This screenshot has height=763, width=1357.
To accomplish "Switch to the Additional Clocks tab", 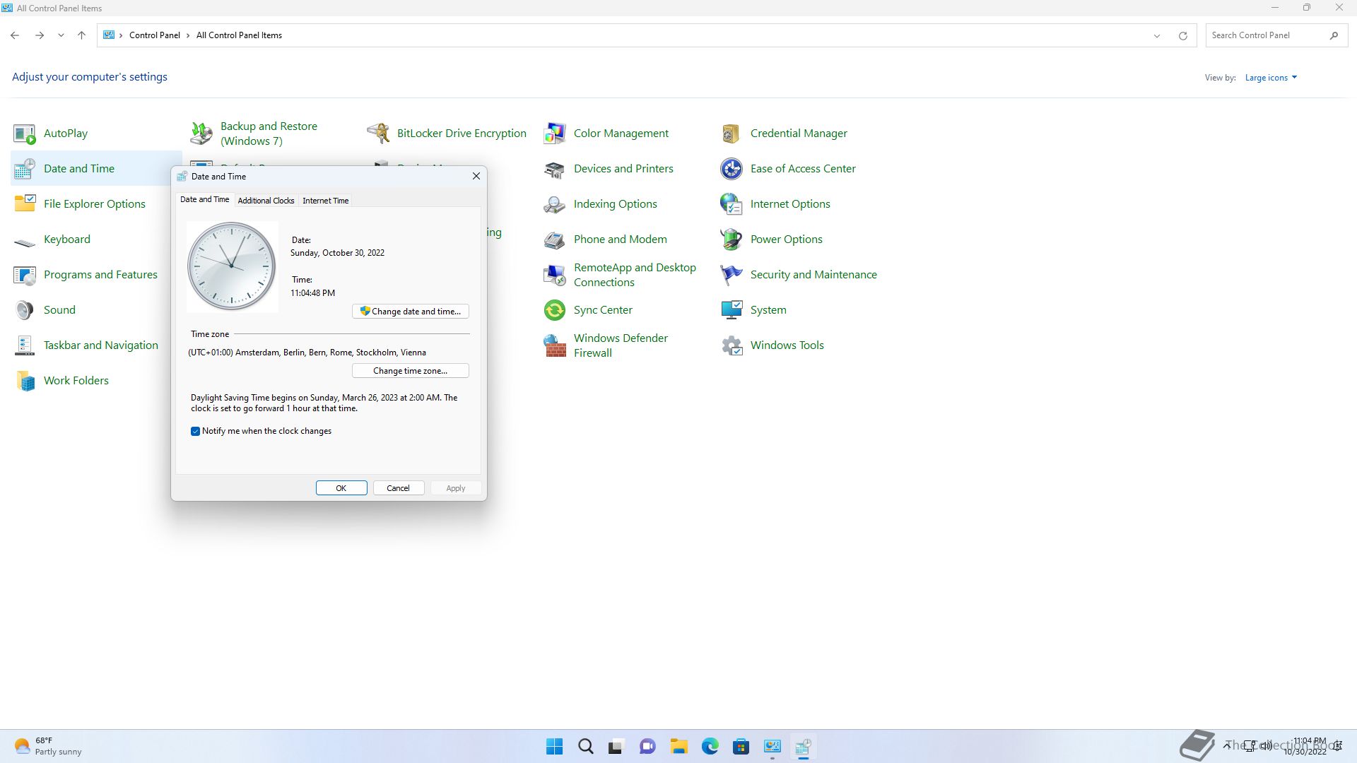I will (266, 201).
